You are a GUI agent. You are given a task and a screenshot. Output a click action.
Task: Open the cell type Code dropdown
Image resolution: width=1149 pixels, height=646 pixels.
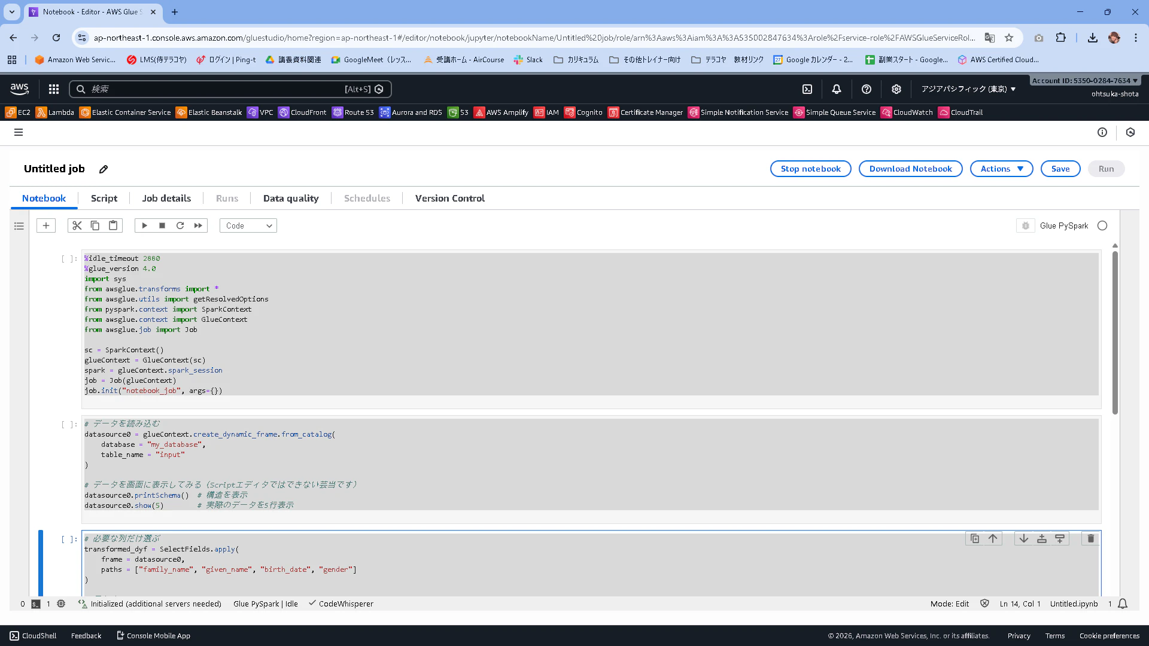click(248, 226)
